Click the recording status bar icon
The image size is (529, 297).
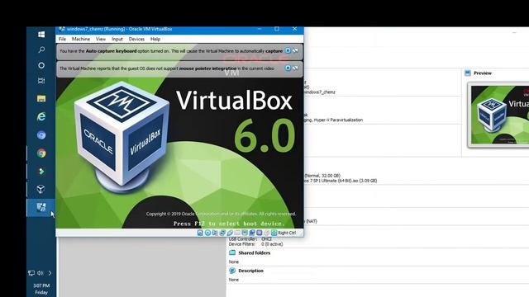(252, 233)
